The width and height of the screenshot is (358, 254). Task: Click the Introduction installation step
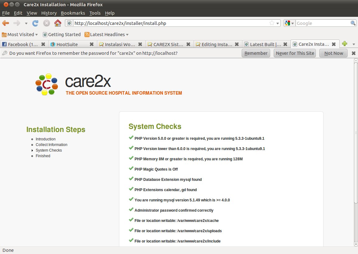[x=45, y=139]
